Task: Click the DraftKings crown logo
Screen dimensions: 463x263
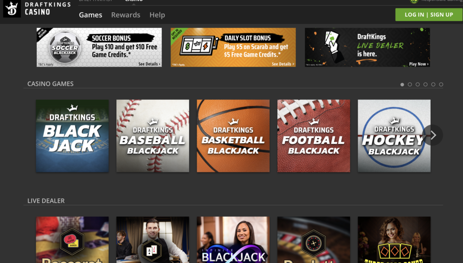Action: (11, 8)
